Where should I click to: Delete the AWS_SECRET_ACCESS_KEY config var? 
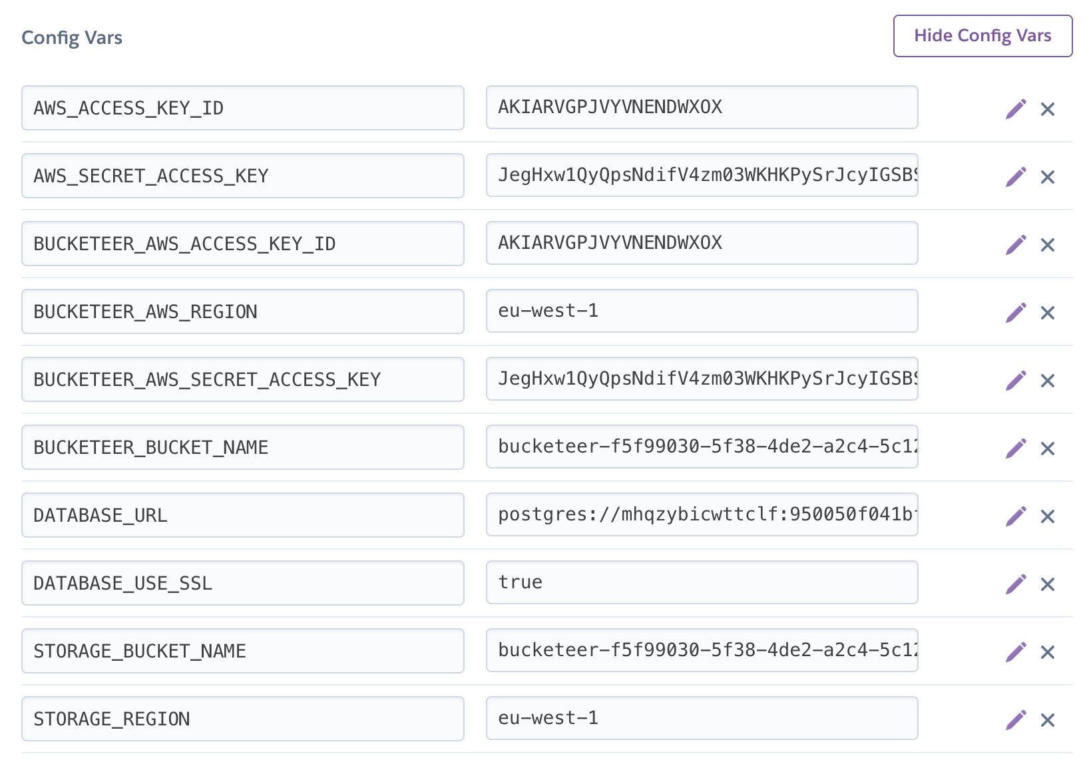coord(1047,177)
